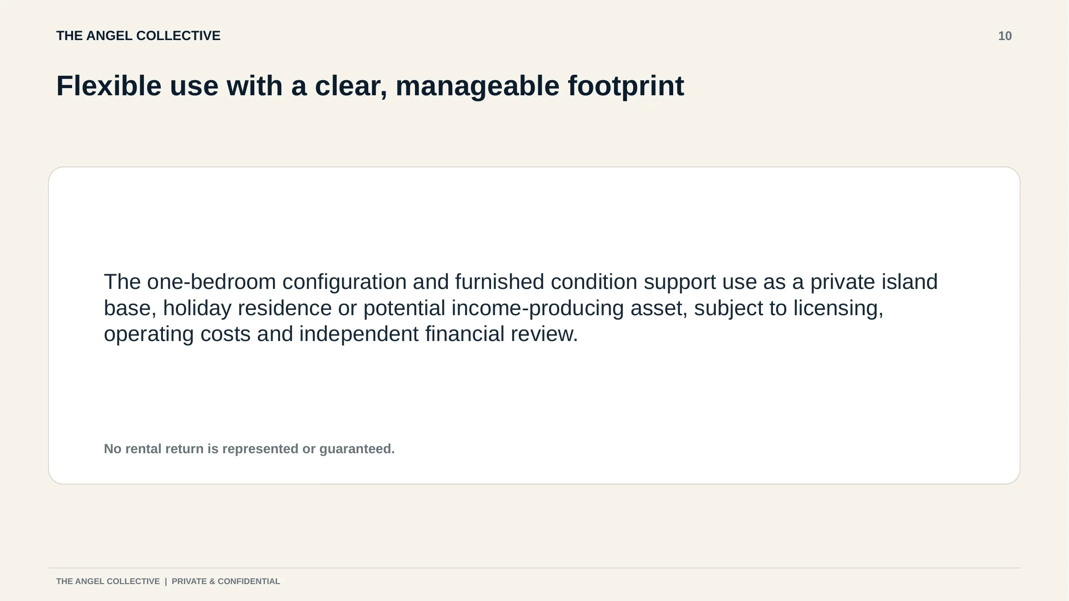1069x601 pixels.
Task: Select the page number 10
Action: pos(1005,36)
